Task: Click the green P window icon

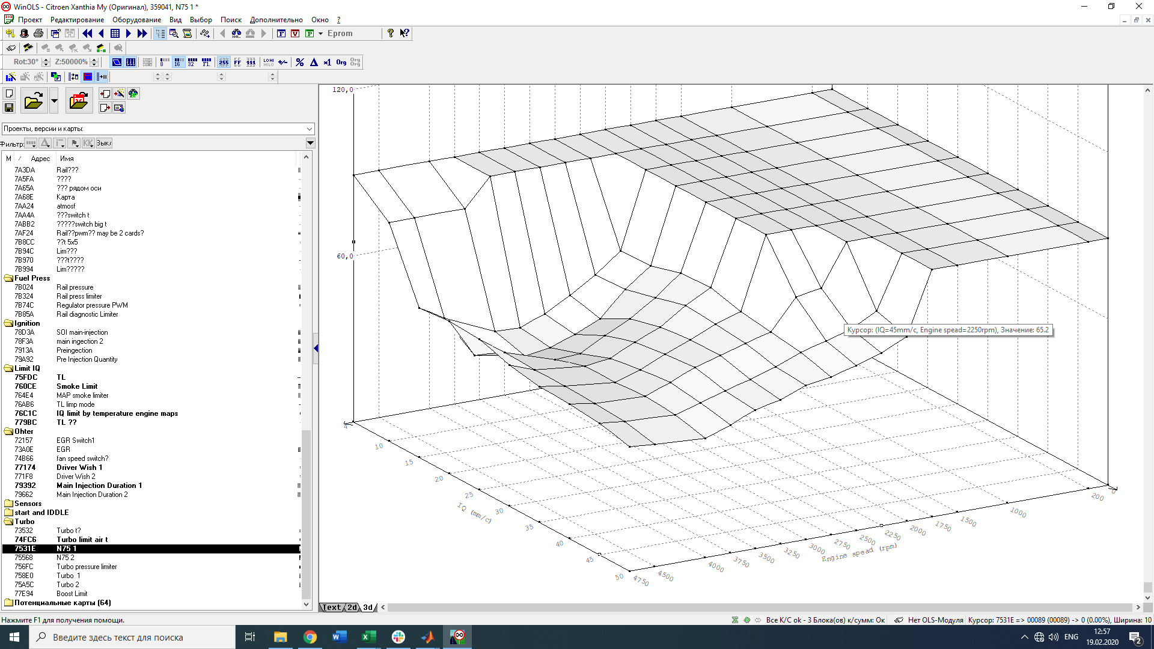Action: tap(310, 34)
